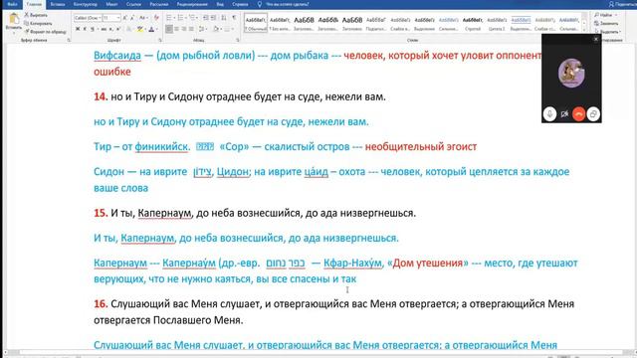The height and width of the screenshot is (358, 637).
Task: Toggle show paragraph marks (¶)
Action: click(x=234, y=18)
